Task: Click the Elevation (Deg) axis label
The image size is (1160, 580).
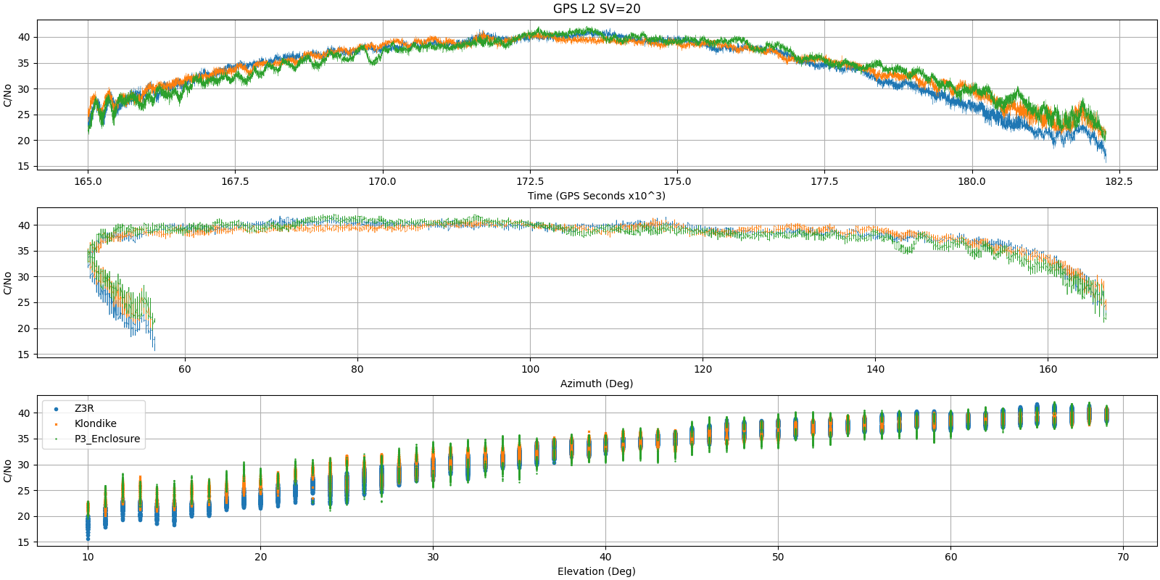Action: tap(597, 571)
